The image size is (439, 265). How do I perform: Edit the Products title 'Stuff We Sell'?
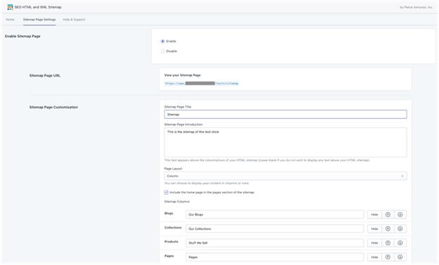pyautogui.click(x=274, y=243)
